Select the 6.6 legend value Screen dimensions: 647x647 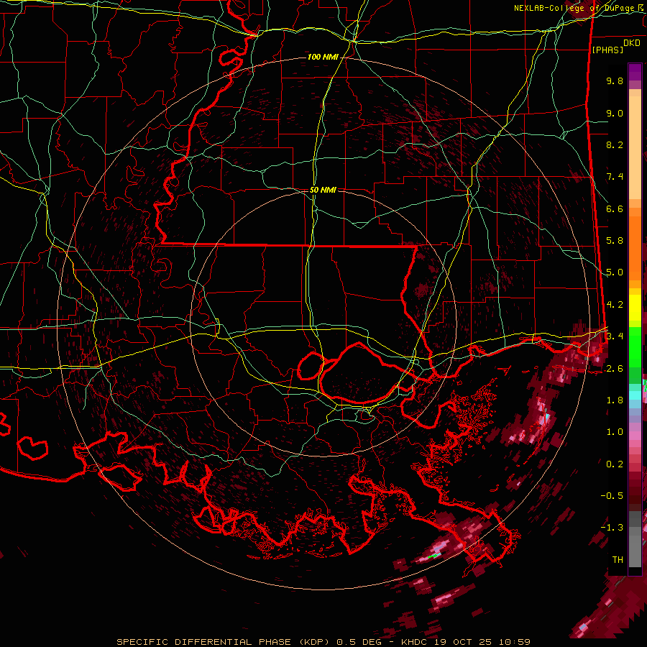pos(615,208)
